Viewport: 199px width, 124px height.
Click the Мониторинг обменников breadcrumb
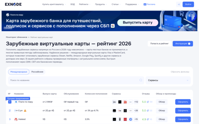tap(16, 37)
